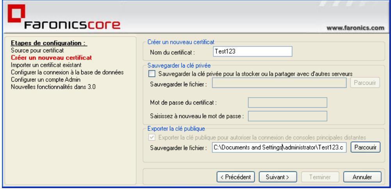Click the Etapes de configuration heading
This screenshot has width=391, height=189.
(x=49, y=43)
